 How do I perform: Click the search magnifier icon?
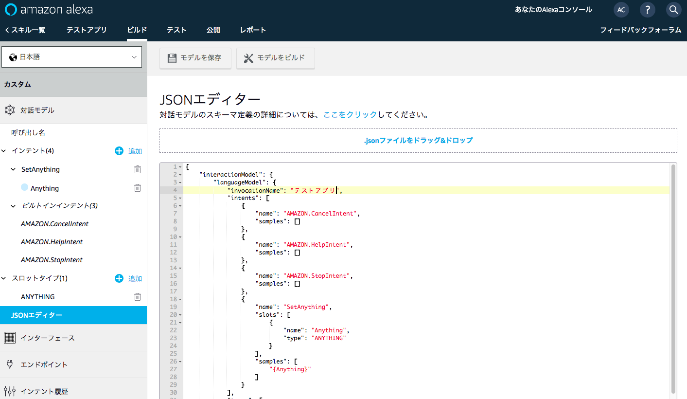click(x=673, y=10)
